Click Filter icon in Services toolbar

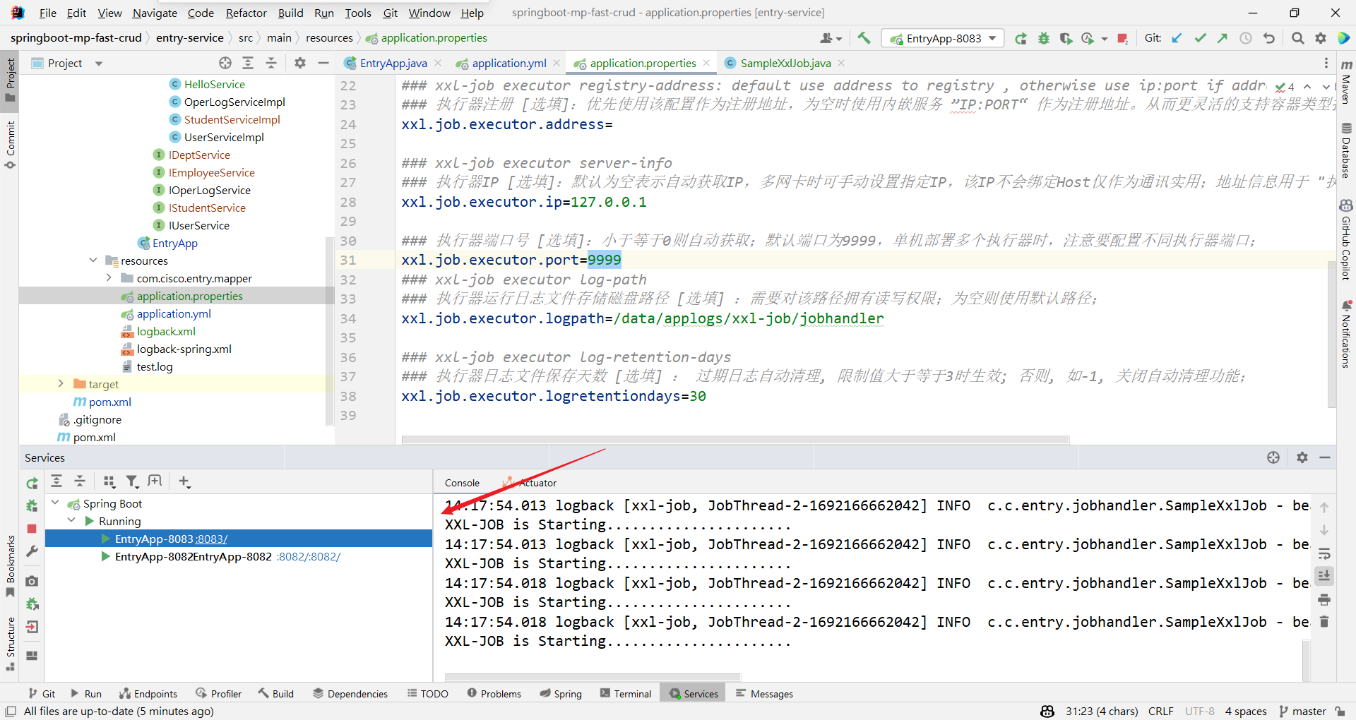click(132, 481)
